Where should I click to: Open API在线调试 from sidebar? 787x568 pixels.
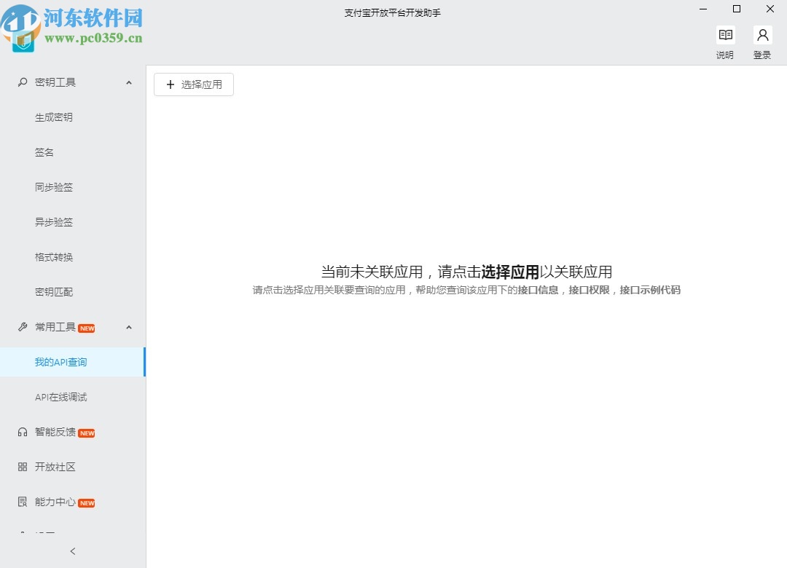(x=61, y=397)
